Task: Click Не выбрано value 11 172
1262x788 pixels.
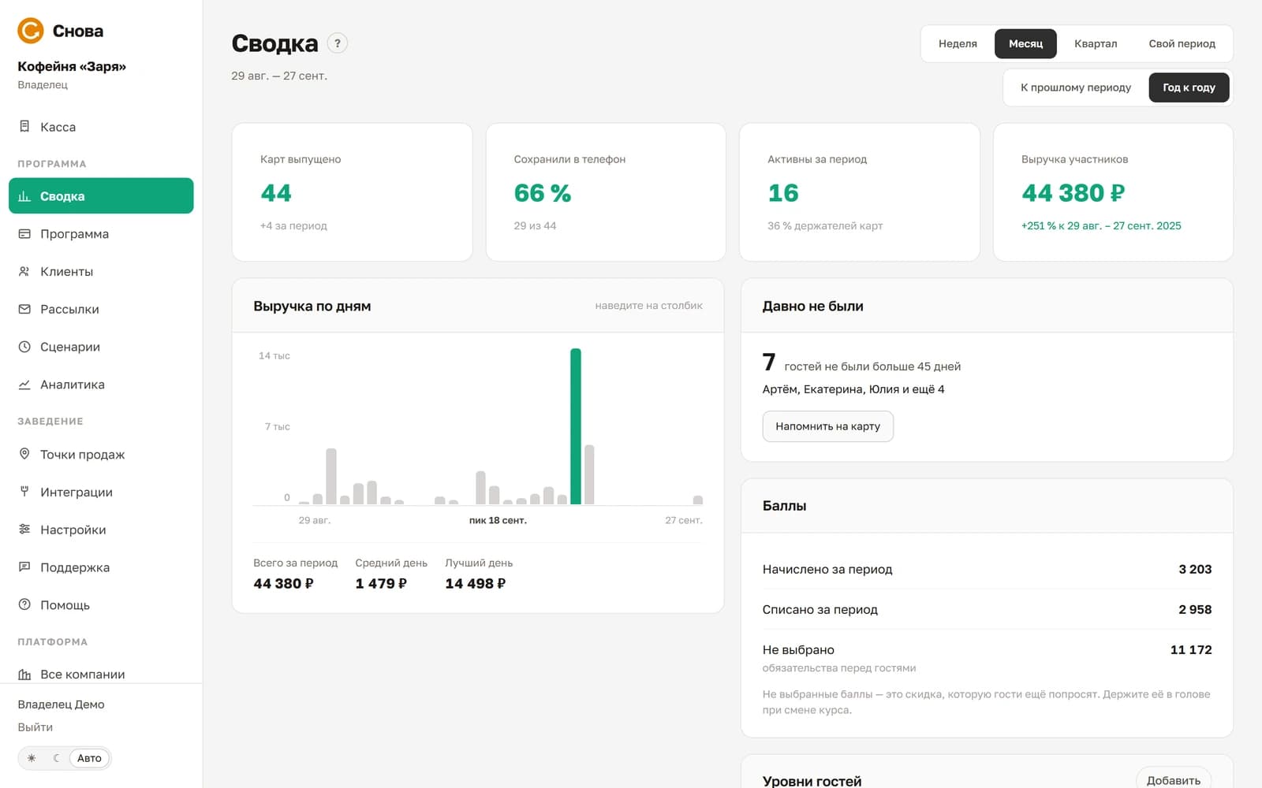Action: (1191, 649)
